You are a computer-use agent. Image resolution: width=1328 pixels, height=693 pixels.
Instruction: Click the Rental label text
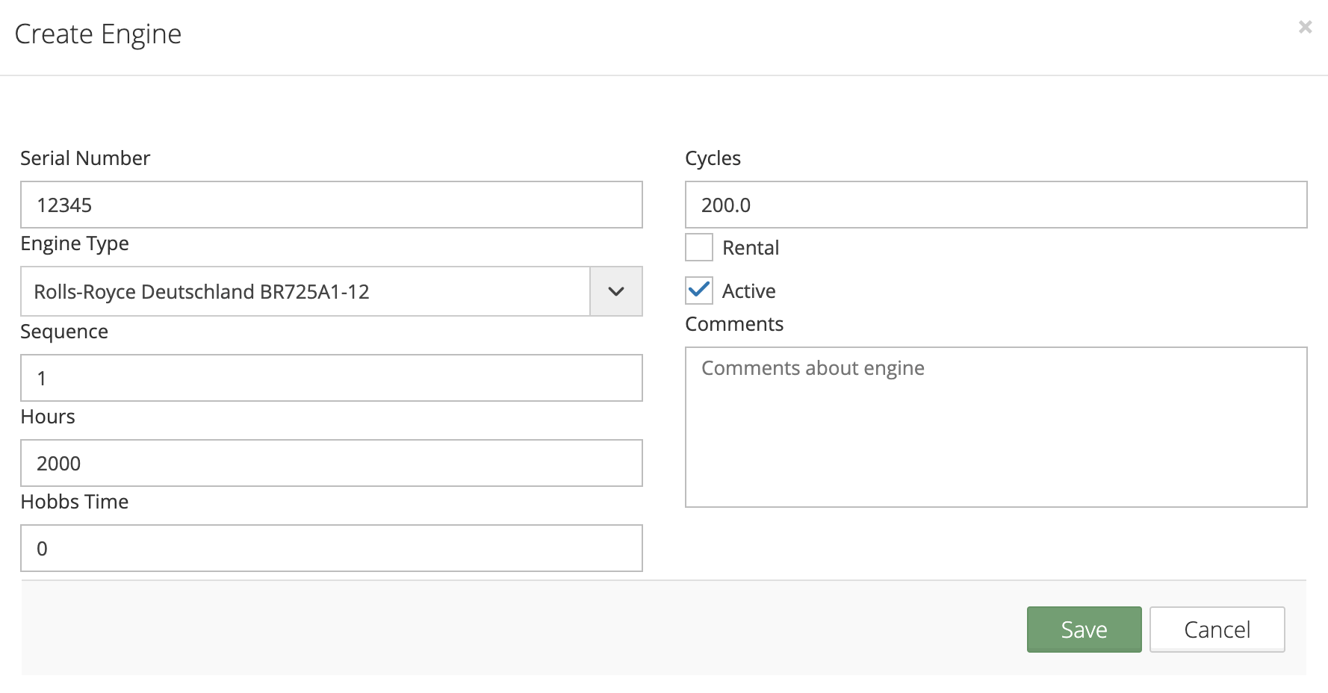pos(750,248)
